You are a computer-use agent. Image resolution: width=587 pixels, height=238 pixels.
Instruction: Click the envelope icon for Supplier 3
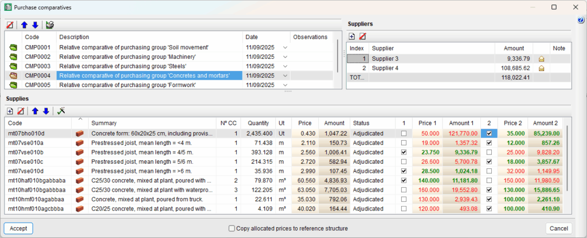pos(541,58)
